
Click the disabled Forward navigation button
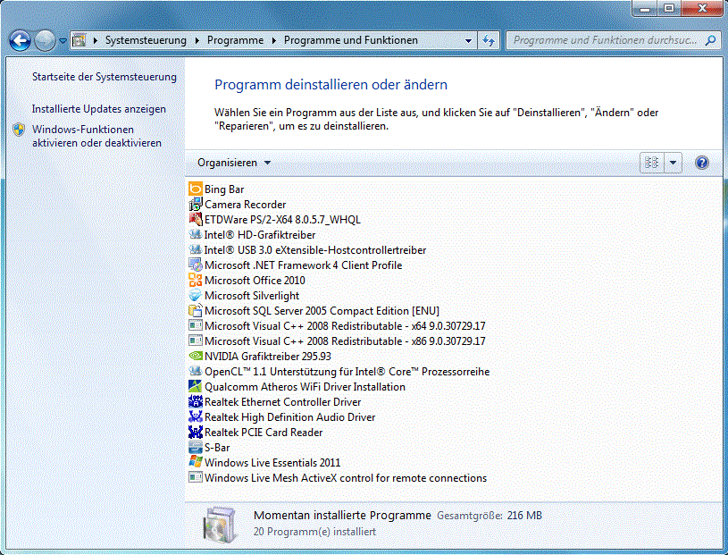tap(45, 41)
